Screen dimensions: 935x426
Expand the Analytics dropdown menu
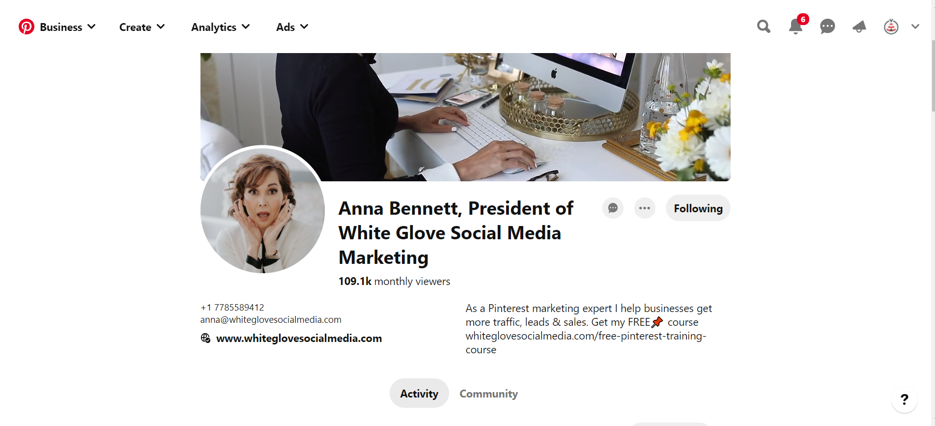pyautogui.click(x=220, y=27)
